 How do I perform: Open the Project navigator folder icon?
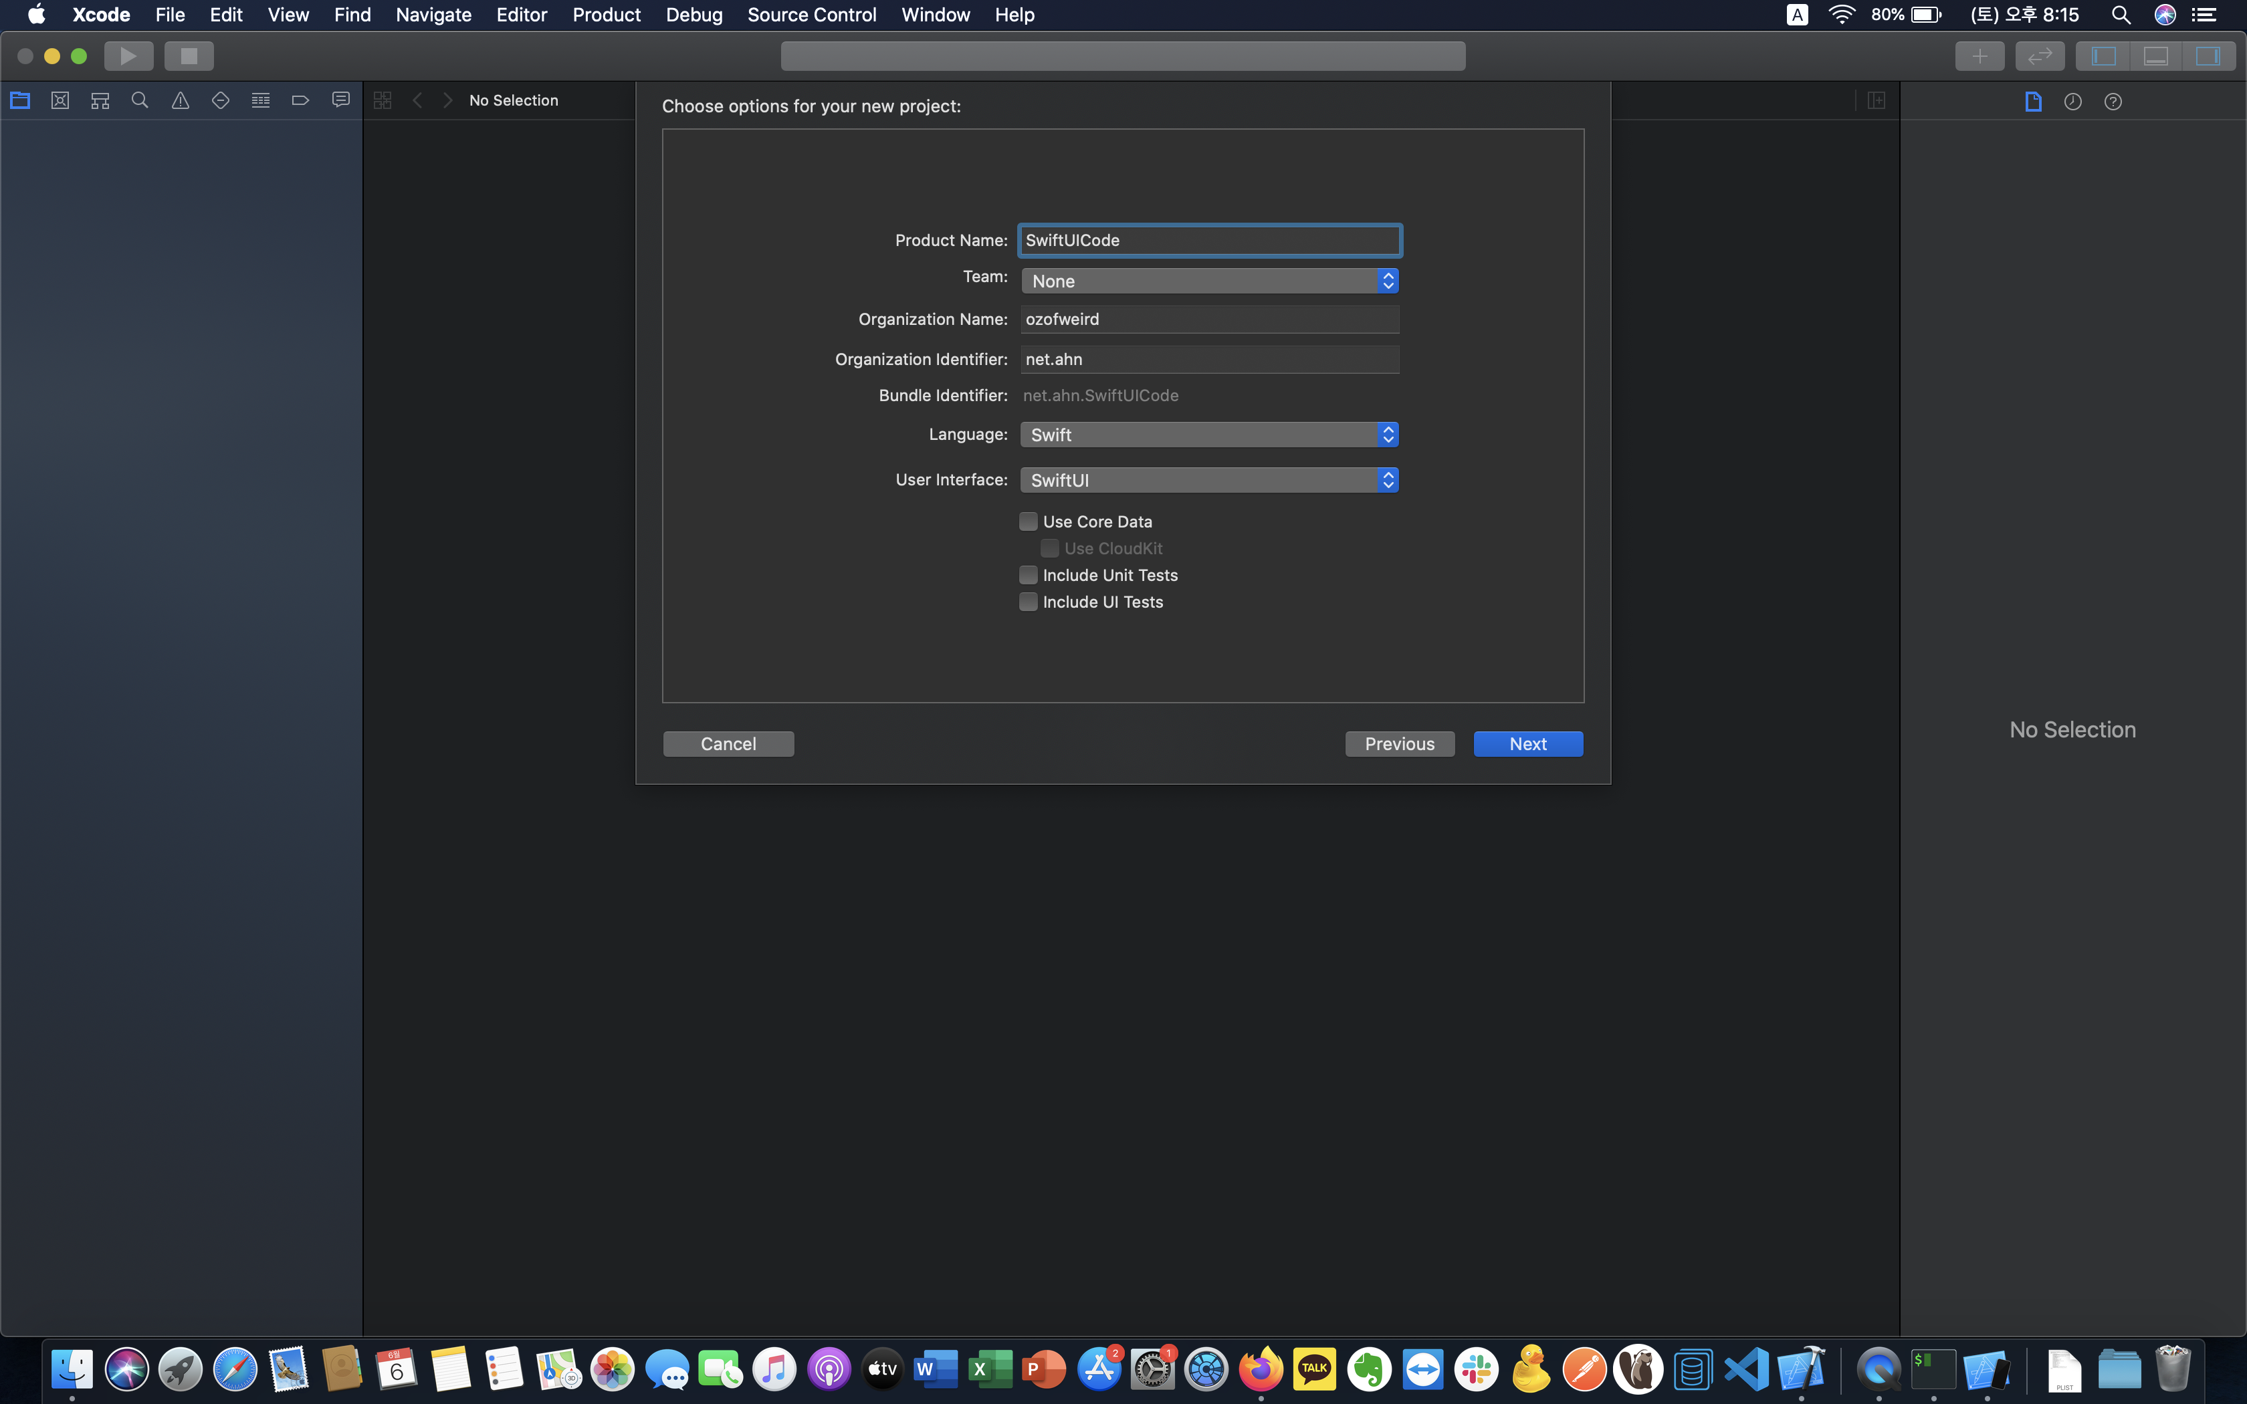click(21, 100)
